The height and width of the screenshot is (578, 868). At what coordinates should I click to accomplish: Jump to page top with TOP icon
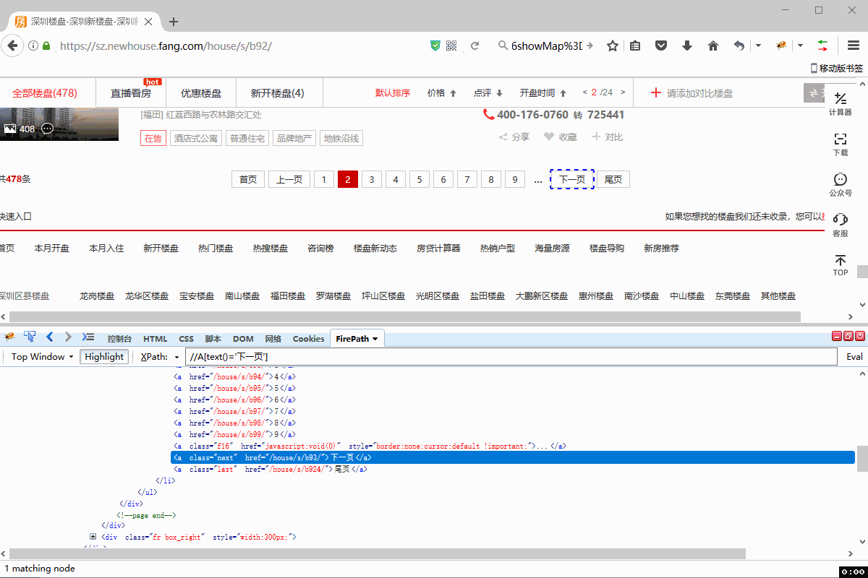coord(841,265)
